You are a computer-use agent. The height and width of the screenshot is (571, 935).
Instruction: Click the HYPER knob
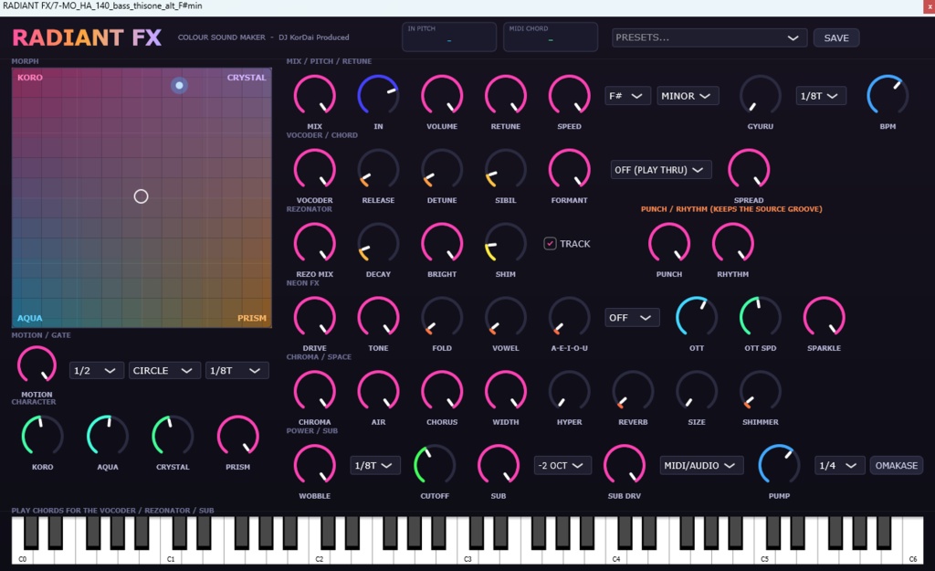(x=570, y=391)
